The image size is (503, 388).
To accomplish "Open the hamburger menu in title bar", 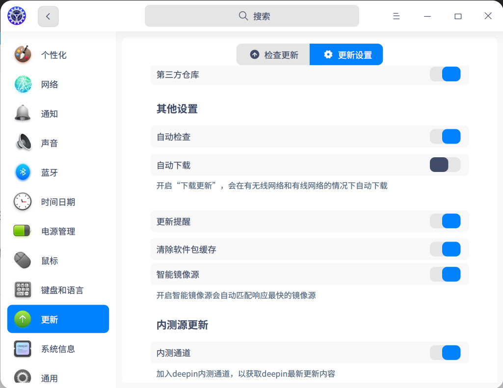I will [x=396, y=16].
